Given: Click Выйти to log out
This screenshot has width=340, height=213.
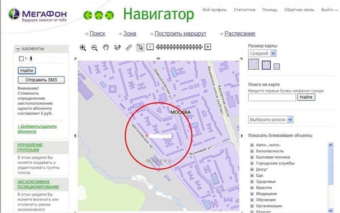Looking at the screenshot, I should [329, 10].
